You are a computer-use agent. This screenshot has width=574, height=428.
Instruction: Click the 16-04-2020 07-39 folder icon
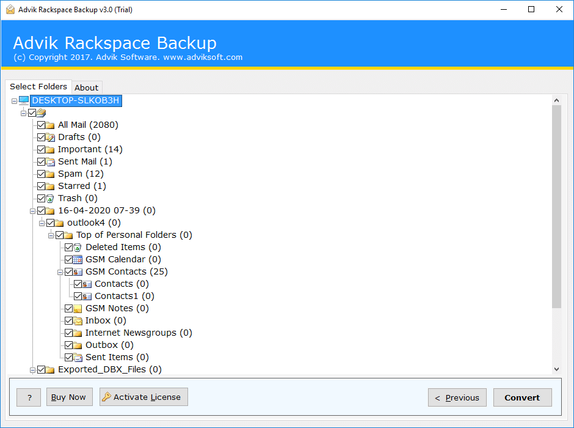(50, 211)
